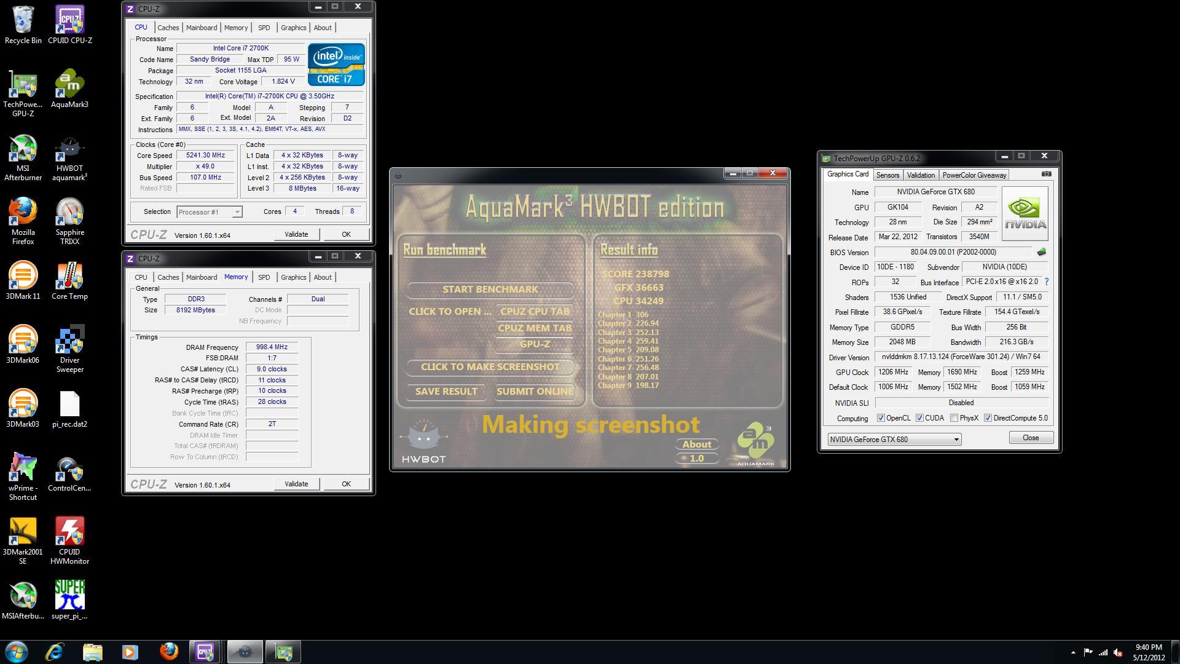Open ControlCenter desktop shortcut
This screenshot has width=1180, height=664.
(x=69, y=473)
